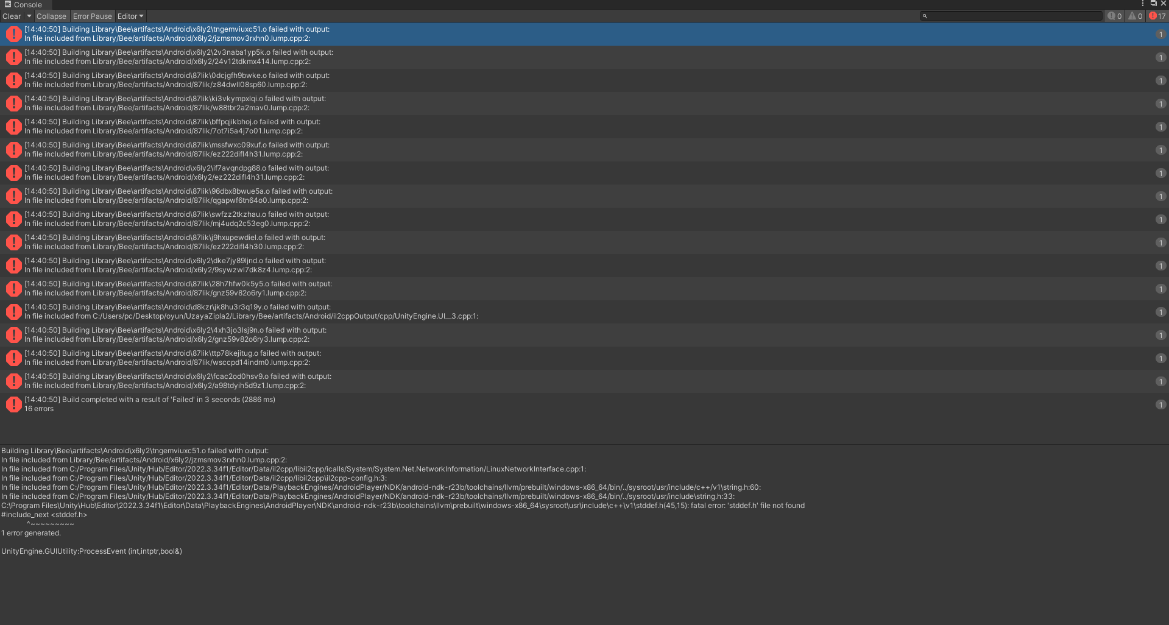This screenshot has width=1169, height=625.
Task: Click the error icon of bffpqjikbhoj.o entry
Action: (13, 127)
